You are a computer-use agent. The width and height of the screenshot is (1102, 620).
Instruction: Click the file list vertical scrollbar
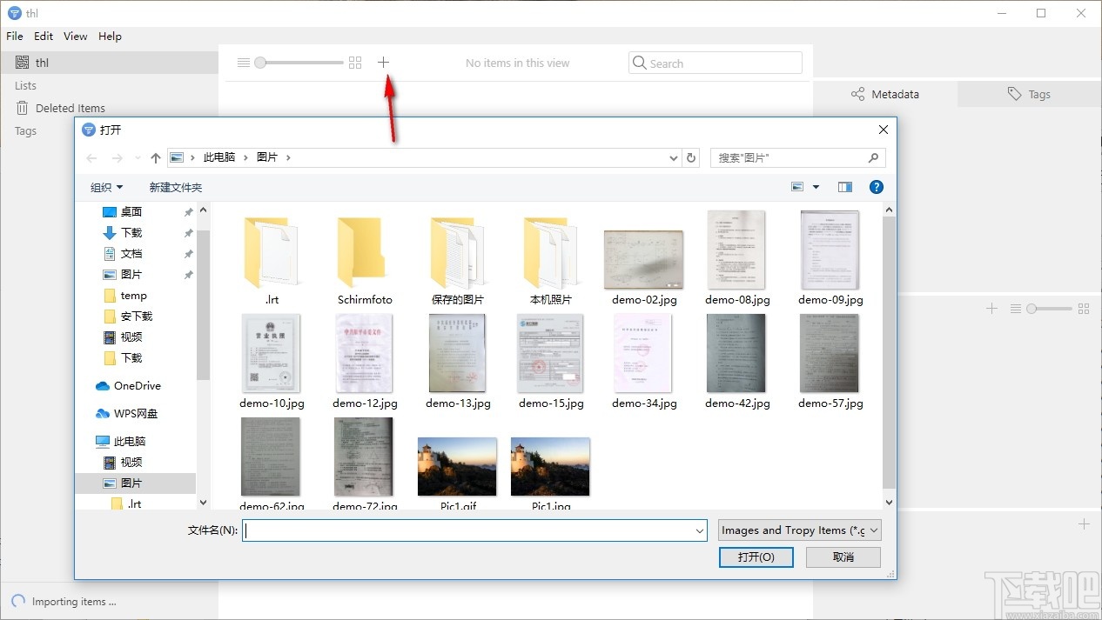pyautogui.click(x=889, y=352)
